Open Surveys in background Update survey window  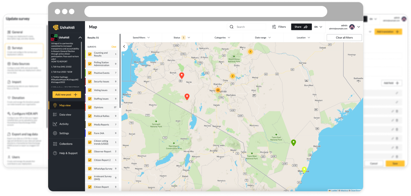pyautogui.click(x=25, y=50)
